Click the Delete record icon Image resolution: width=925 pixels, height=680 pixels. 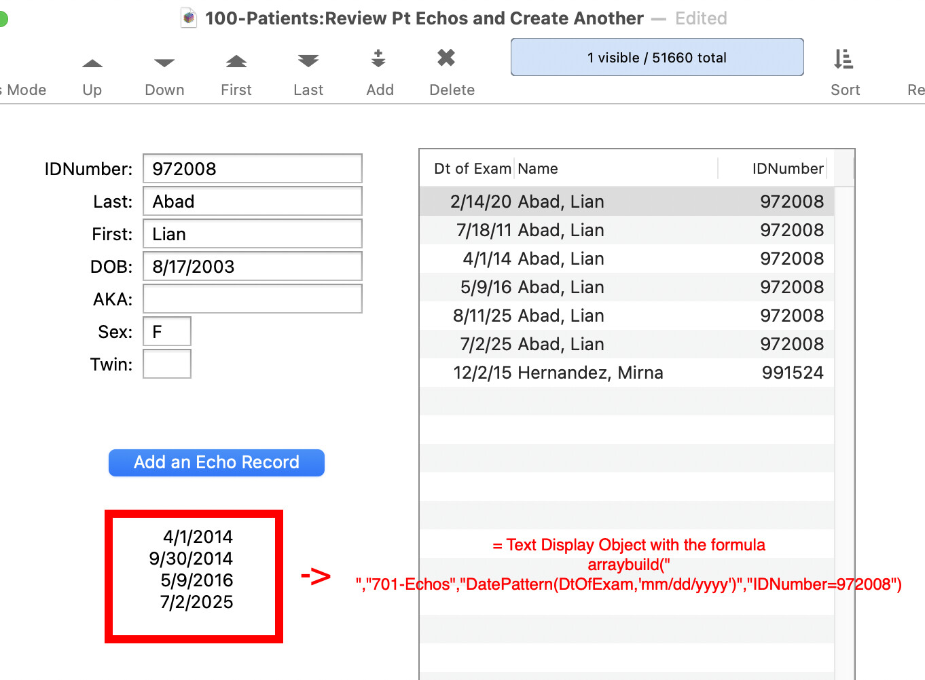click(x=446, y=58)
